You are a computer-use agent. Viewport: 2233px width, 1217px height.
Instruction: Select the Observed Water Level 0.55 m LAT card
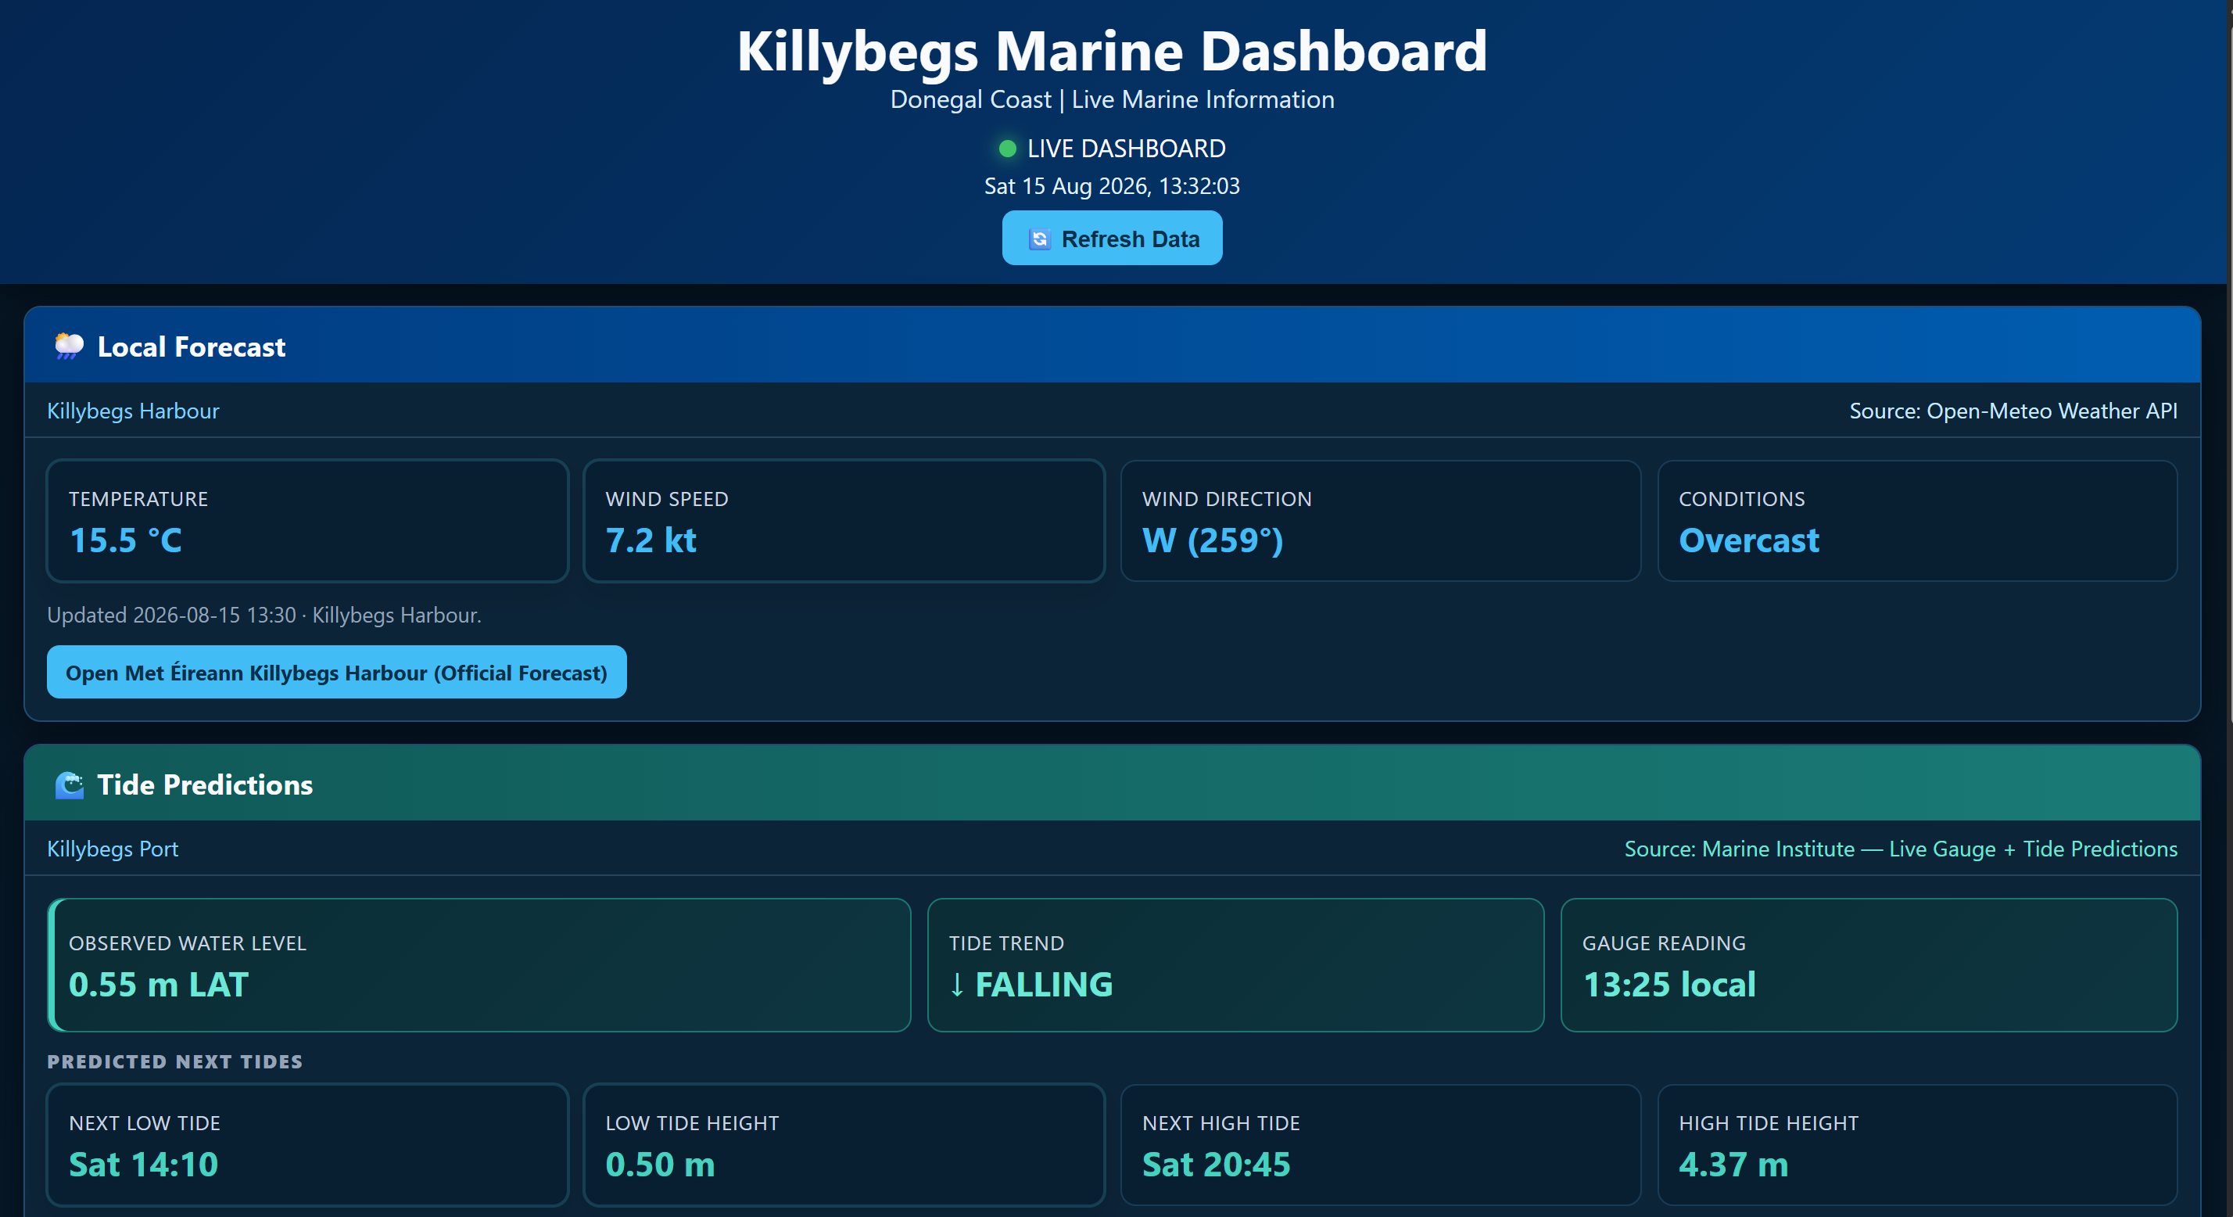tap(479, 964)
